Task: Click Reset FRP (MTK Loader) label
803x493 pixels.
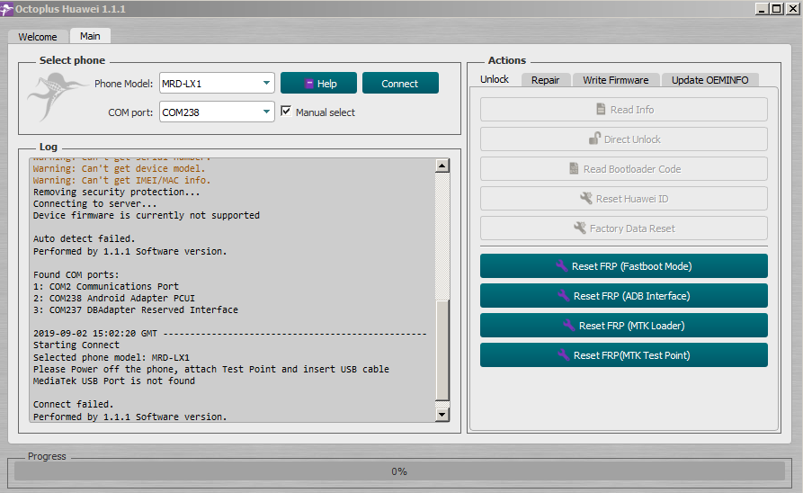Action: point(632,326)
